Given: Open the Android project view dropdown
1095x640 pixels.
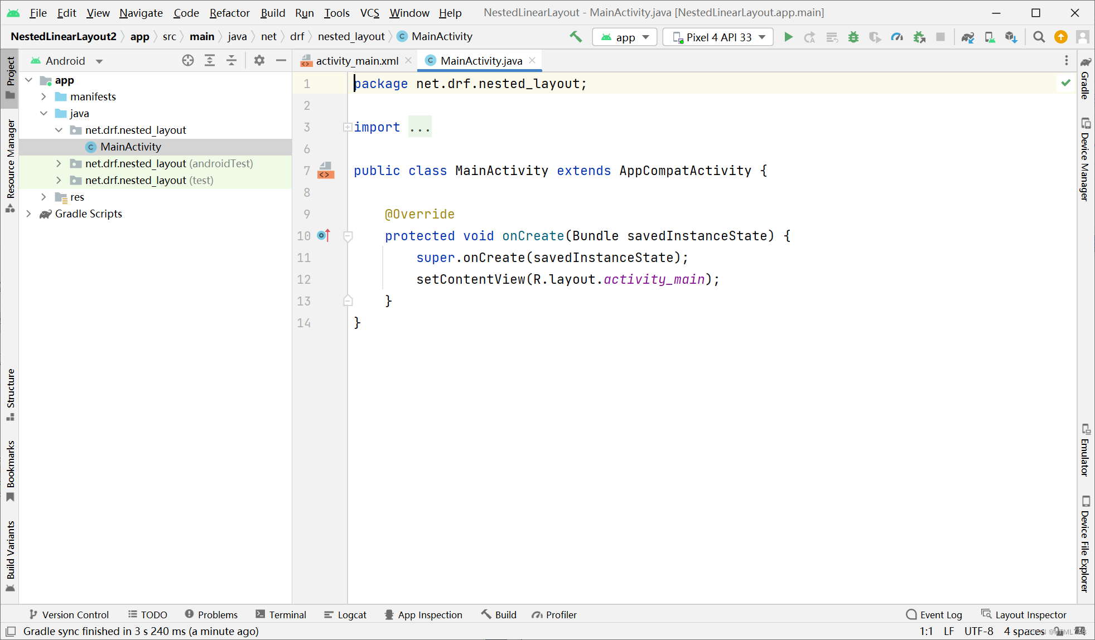Looking at the screenshot, I should click(x=67, y=60).
